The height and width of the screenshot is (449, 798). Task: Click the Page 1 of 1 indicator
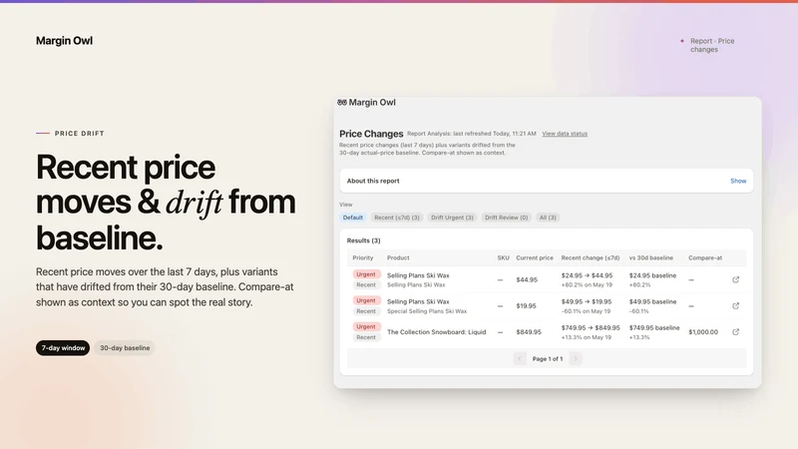pyautogui.click(x=548, y=359)
